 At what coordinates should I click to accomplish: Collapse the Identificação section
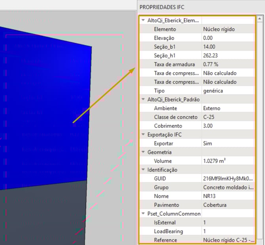pos(143,170)
